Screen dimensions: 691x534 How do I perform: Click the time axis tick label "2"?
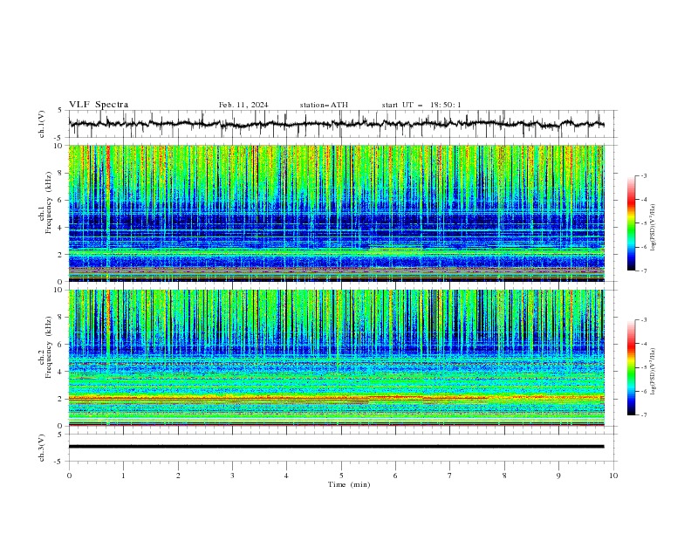178,476
